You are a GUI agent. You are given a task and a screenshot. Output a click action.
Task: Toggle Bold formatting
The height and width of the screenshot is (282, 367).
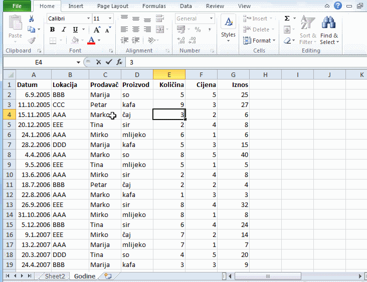(52, 29)
